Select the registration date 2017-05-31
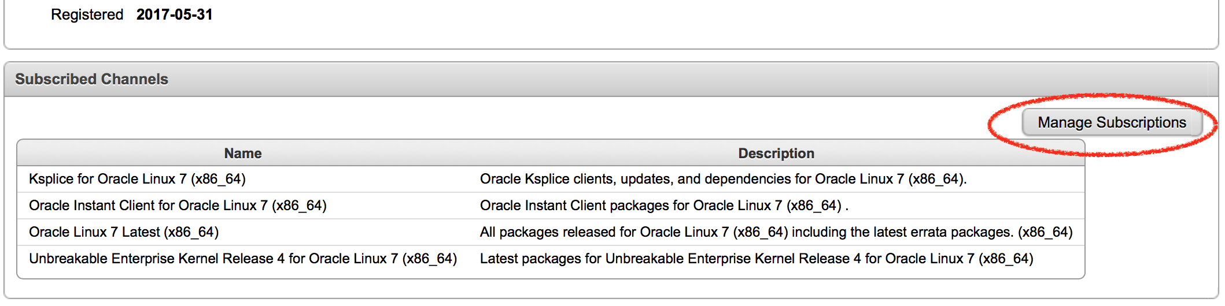This screenshot has width=1225, height=306. pyautogui.click(x=174, y=14)
